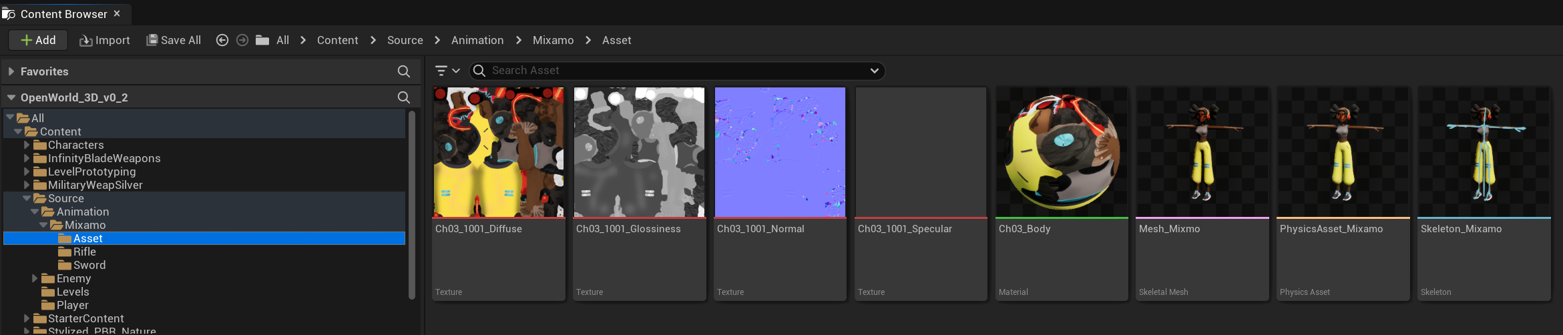The width and height of the screenshot is (1563, 335).
Task: Collapse the Content folder node
Action: click(18, 131)
